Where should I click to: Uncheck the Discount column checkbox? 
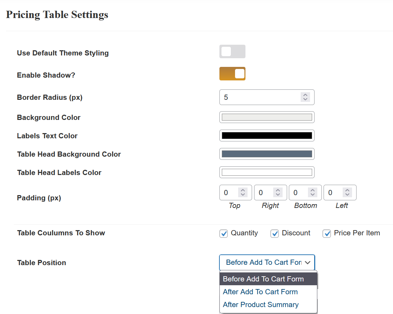tap(275, 234)
